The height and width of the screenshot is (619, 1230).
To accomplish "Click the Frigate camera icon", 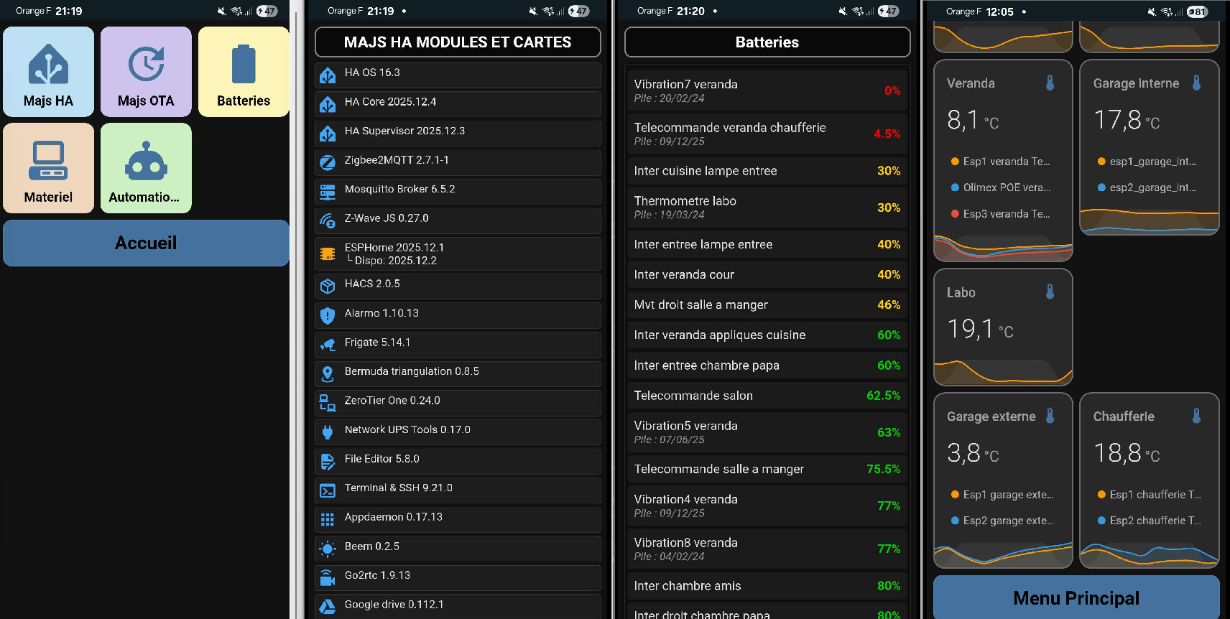I will [x=328, y=344].
